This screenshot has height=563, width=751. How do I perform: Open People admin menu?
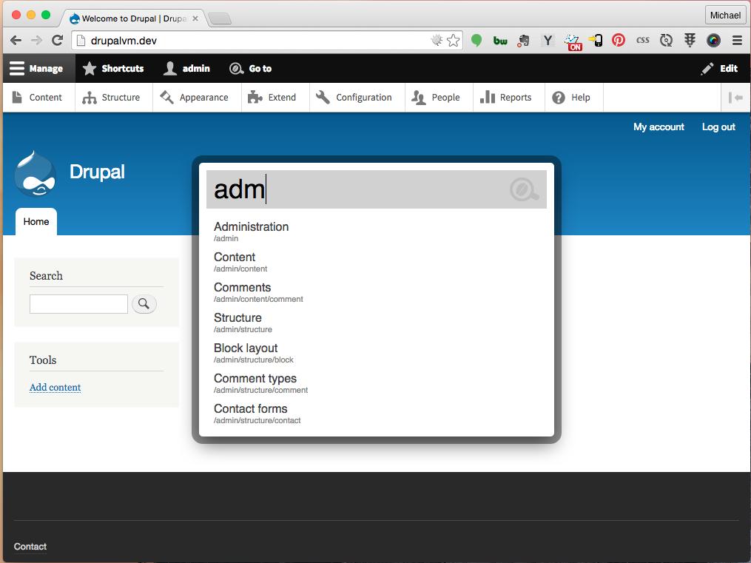tap(439, 98)
